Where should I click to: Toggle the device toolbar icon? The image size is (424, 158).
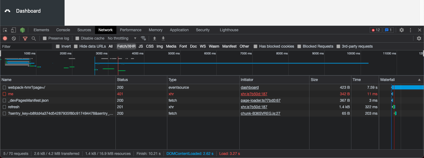coord(13,30)
